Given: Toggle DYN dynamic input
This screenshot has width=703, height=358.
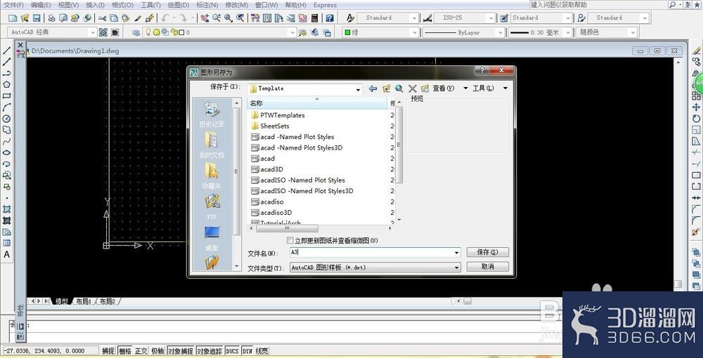Looking at the screenshot, I should point(247,351).
